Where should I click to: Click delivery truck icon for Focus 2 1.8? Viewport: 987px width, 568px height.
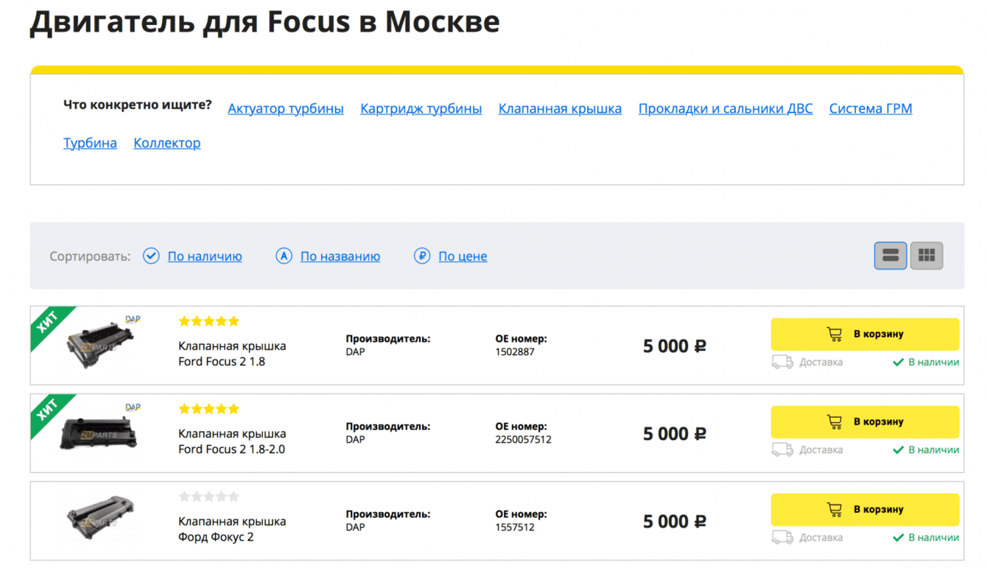[782, 362]
